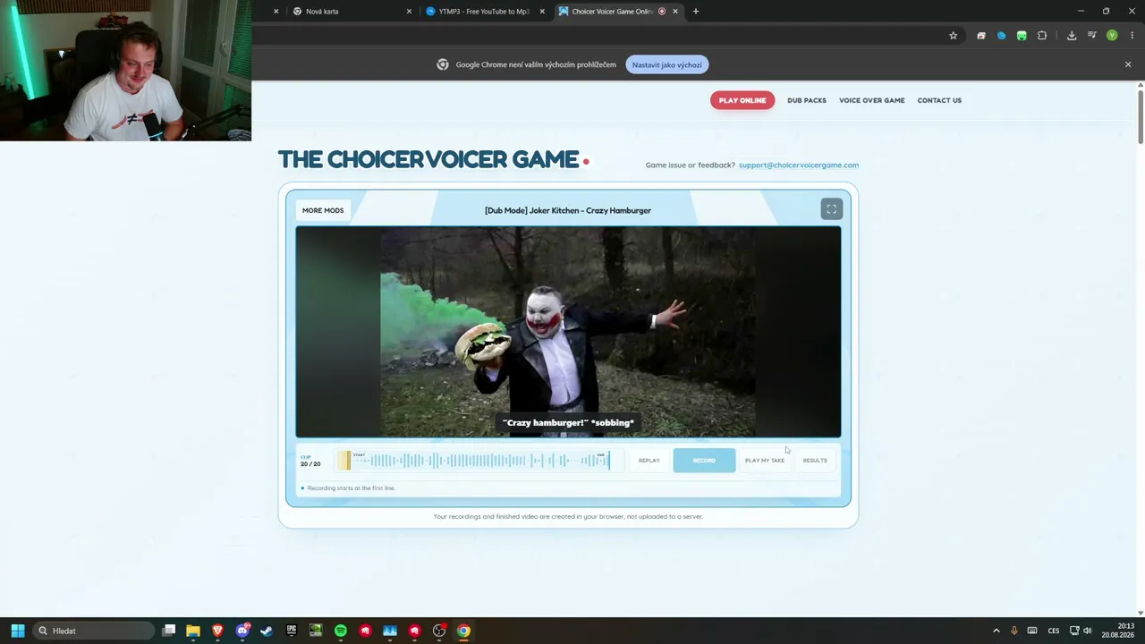Click the microphone icon in the system tray
Image resolution: width=1145 pixels, height=644 pixels.
[1014, 631]
